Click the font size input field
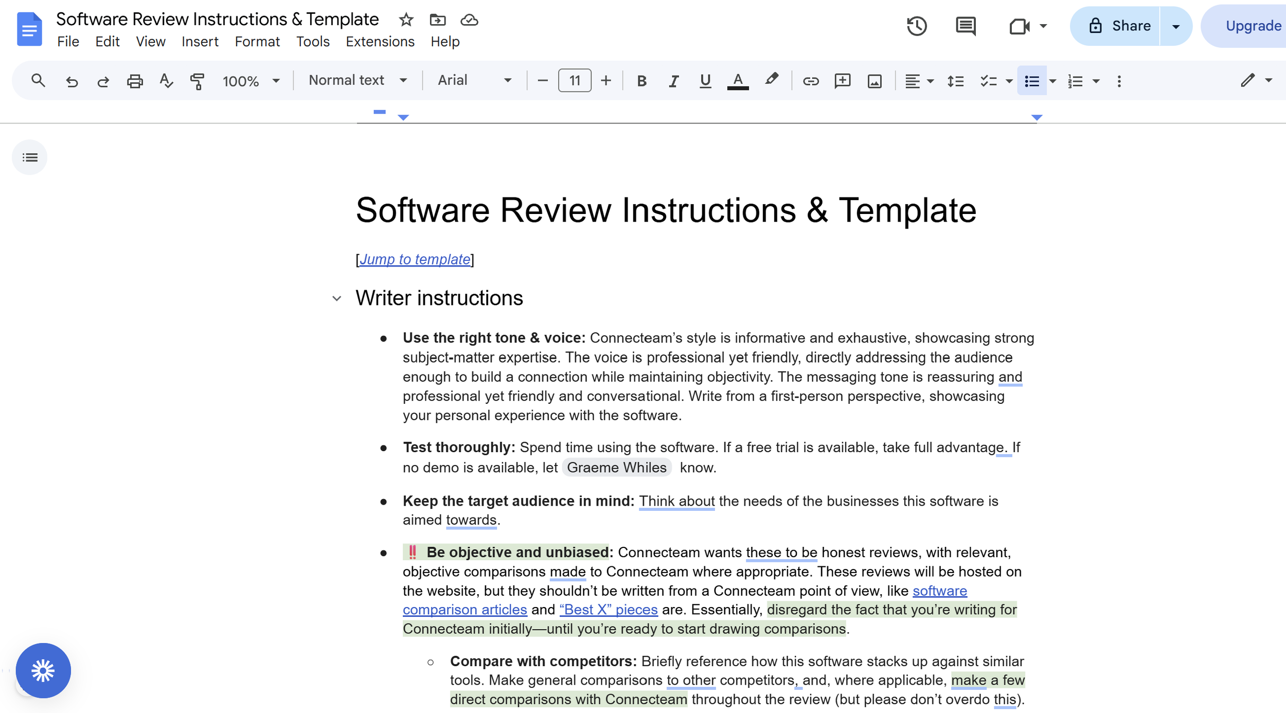Image resolution: width=1286 pixels, height=713 pixels. (575, 81)
